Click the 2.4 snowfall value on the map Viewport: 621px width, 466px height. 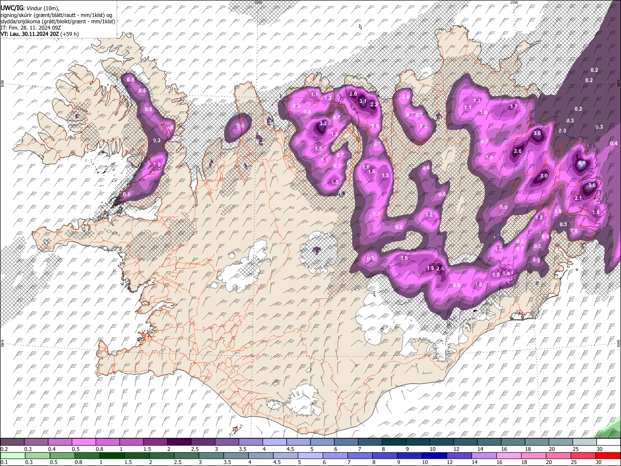tap(441, 269)
